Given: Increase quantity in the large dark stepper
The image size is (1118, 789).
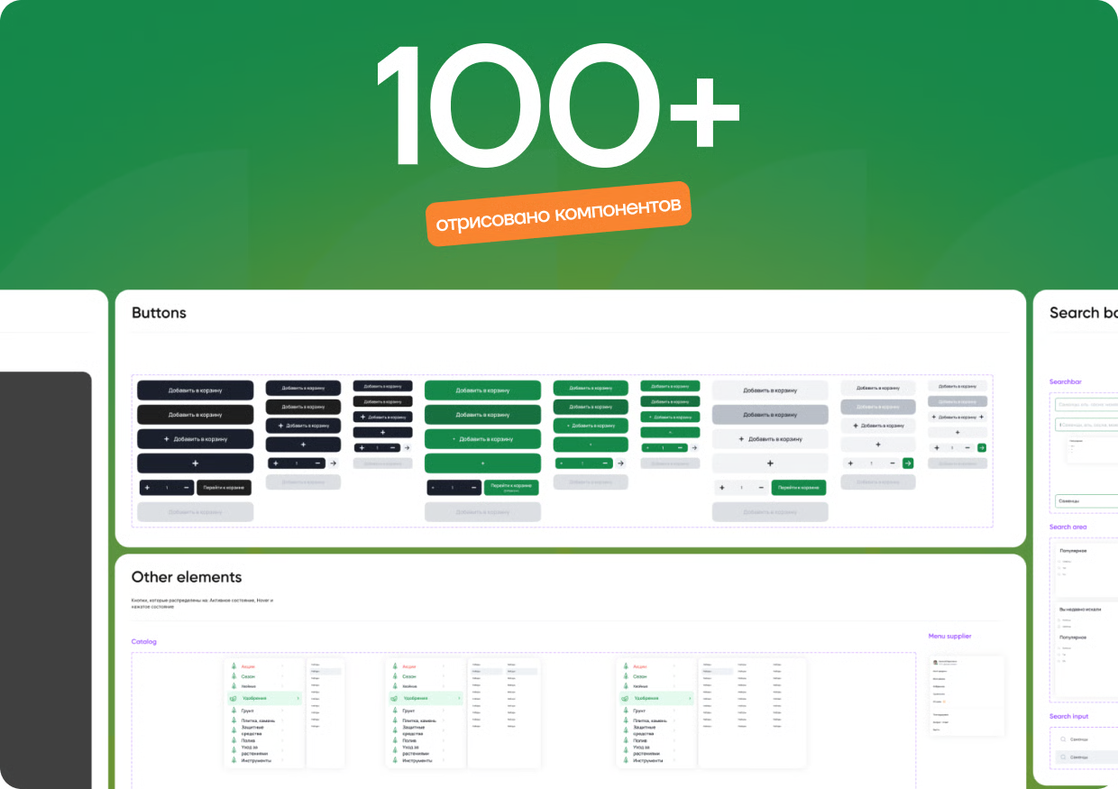Looking at the screenshot, I should (x=147, y=488).
